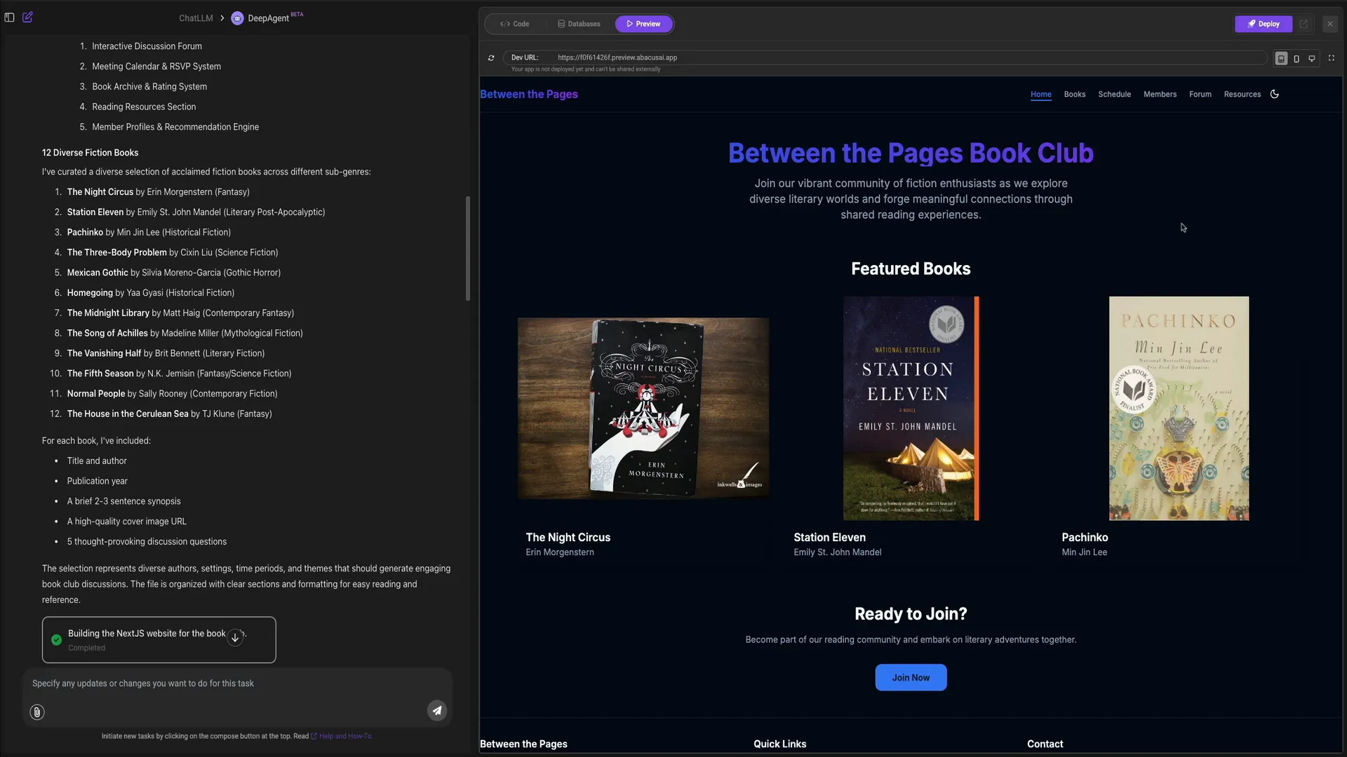This screenshot has height=757, width=1347.
Task: Click the DeepAgent avatar icon
Action: tap(237, 18)
